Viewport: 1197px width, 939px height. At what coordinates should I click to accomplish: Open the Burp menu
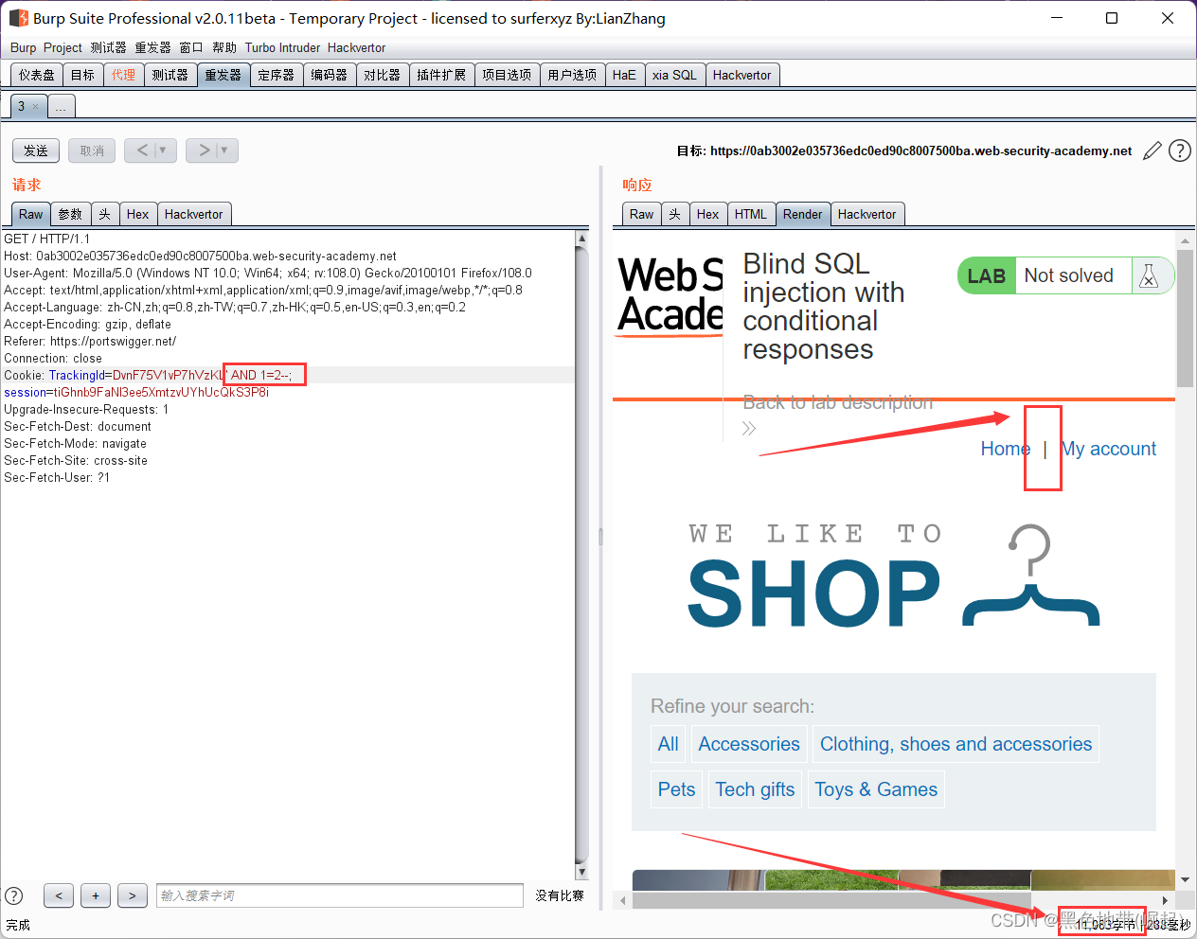point(24,47)
